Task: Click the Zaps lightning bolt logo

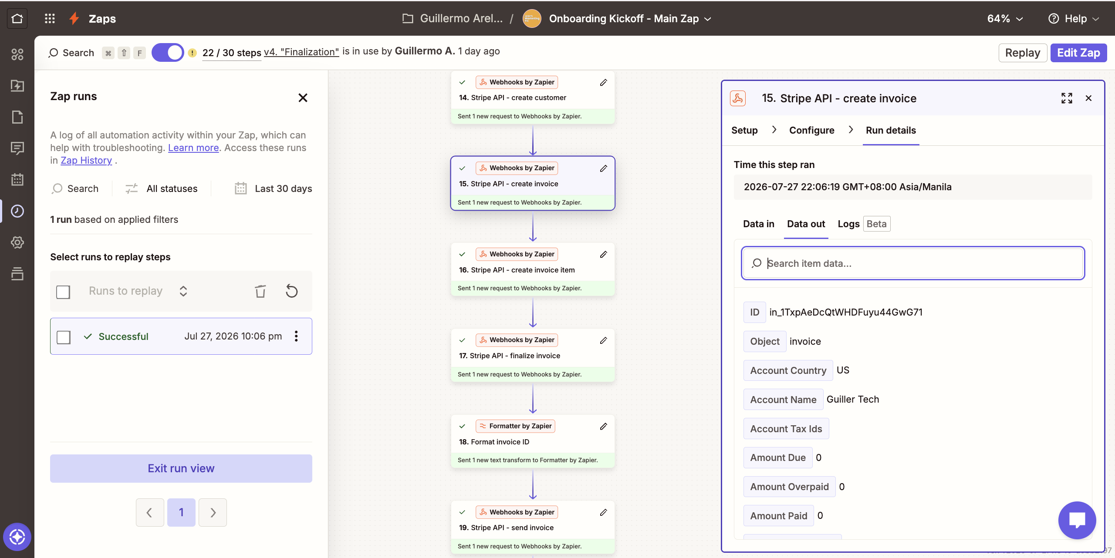Action: tap(74, 18)
